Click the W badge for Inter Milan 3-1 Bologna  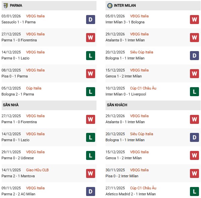(x=194, y=19)
